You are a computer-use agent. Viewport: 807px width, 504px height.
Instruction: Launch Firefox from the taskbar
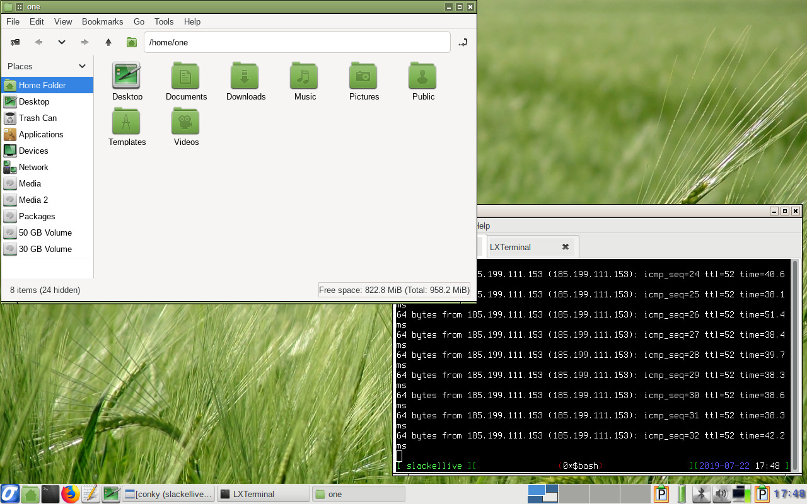(x=70, y=494)
